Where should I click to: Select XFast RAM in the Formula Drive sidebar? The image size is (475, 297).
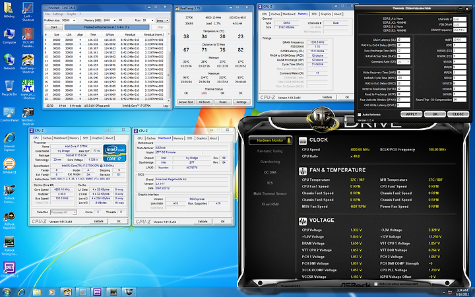tap(270, 204)
